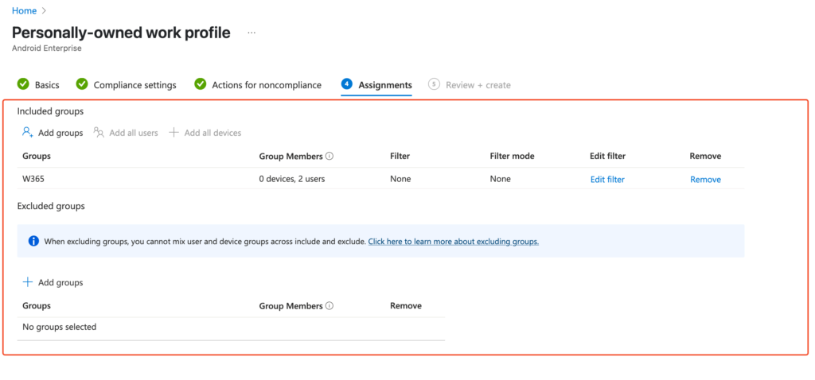Click the Filter mode column header
The image size is (815, 380).
pyautogui.click(x=512, y=156)
